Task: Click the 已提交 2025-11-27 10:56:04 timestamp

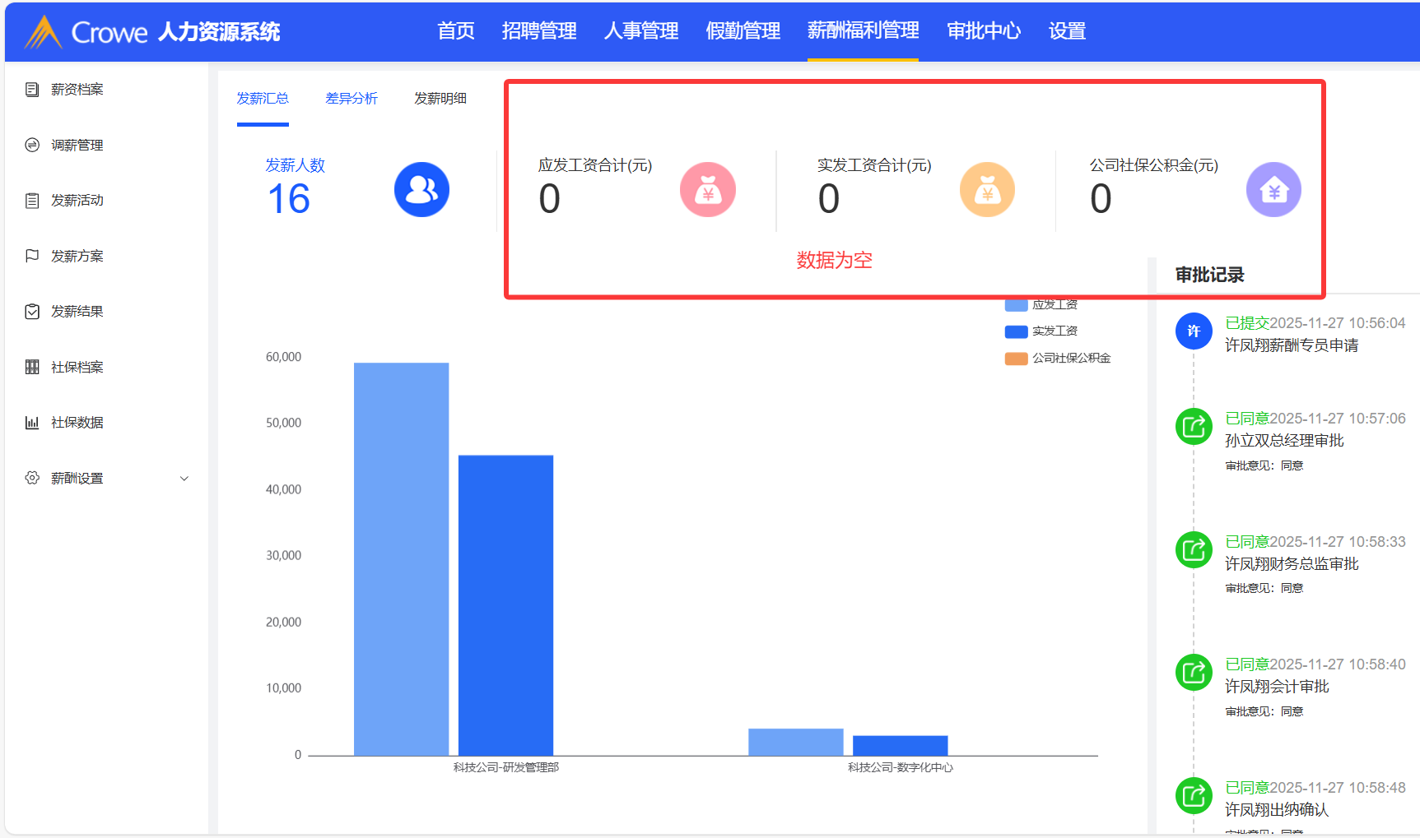Action: 1315,323
